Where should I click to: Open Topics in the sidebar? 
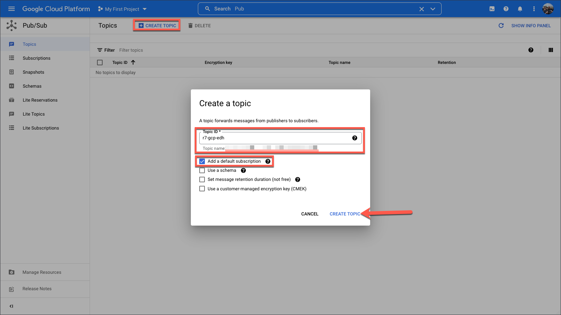pyautogui.click(x=45, y=44)
